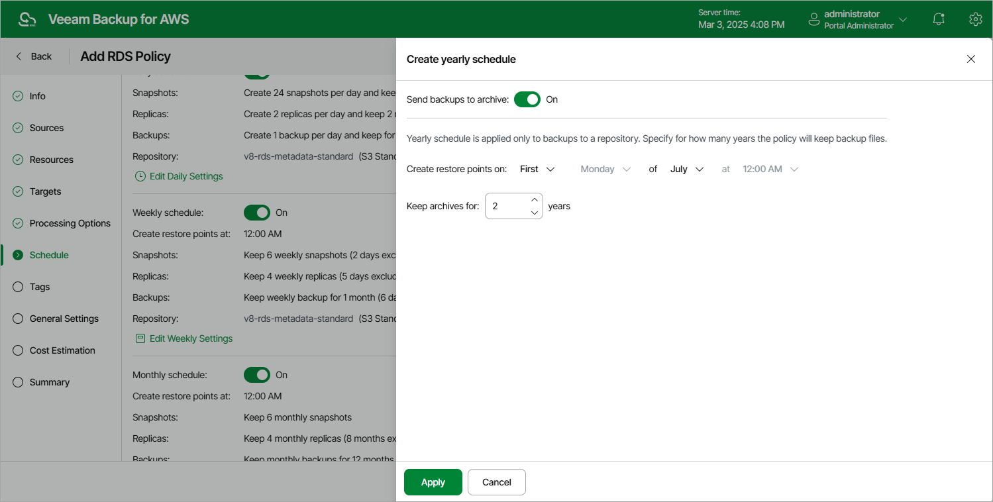Image resolution: width=993 pixels, height=502 pixels.
Task: Open the configuration gear icon
Action: [x=975, y=19]
